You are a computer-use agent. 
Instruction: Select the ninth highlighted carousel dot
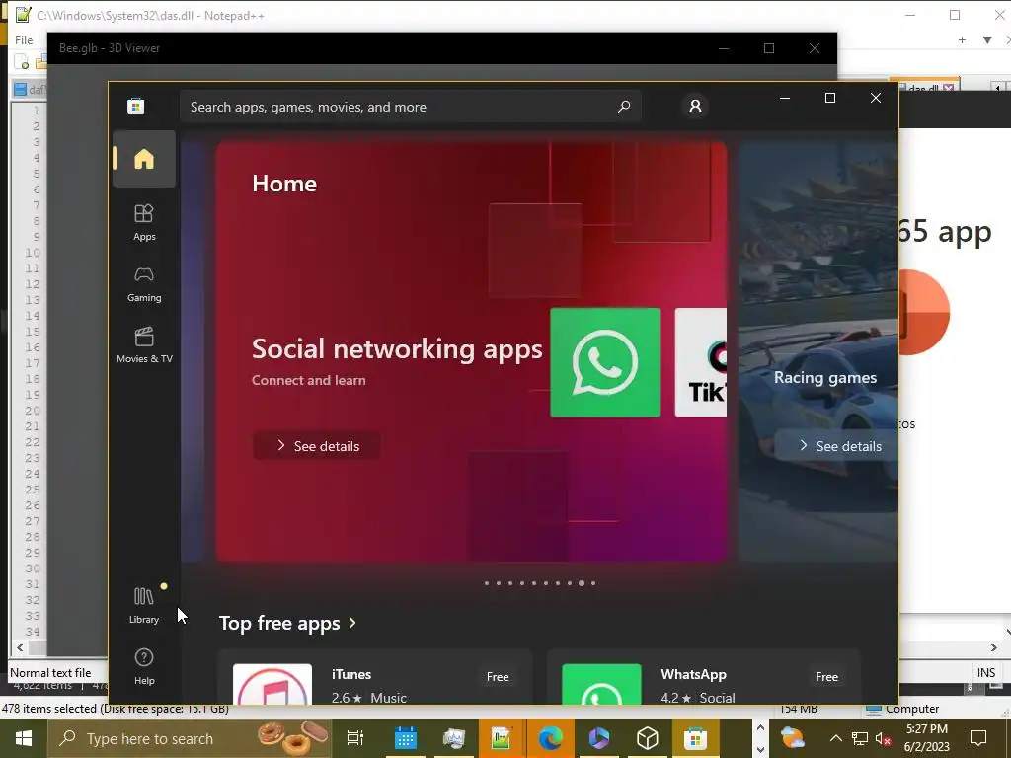click(x=582, y=583)
